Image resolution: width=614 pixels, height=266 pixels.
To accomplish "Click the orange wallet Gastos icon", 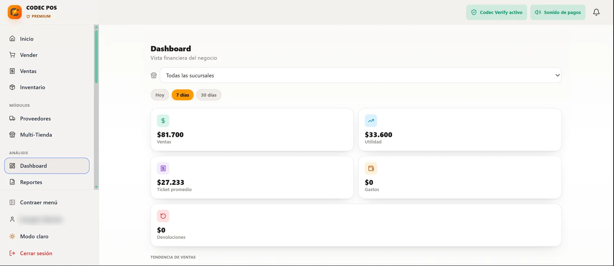I will pyautogui.click(x=371, y=168).
